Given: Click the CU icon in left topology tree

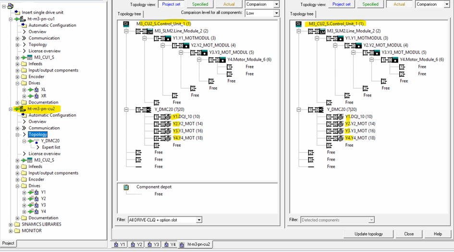Looking at the screenshot, I should tap(126, 24).
